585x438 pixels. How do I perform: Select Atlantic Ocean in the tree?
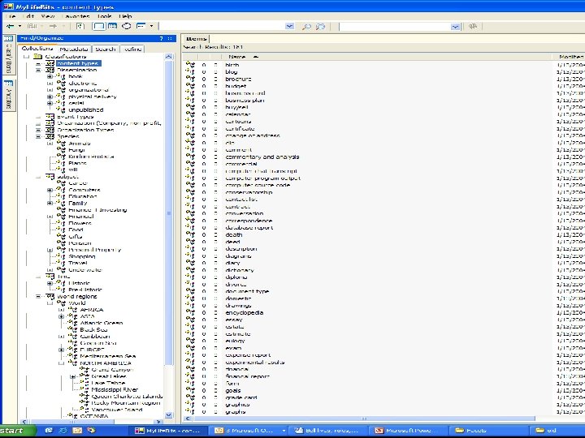(x=102, y=323)
